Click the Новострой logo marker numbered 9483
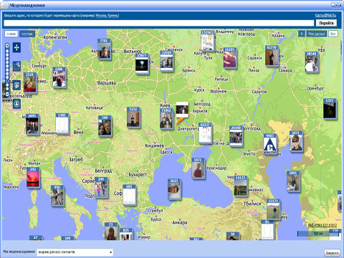Screen dimensions: 344x258 (x=270, y=145)
